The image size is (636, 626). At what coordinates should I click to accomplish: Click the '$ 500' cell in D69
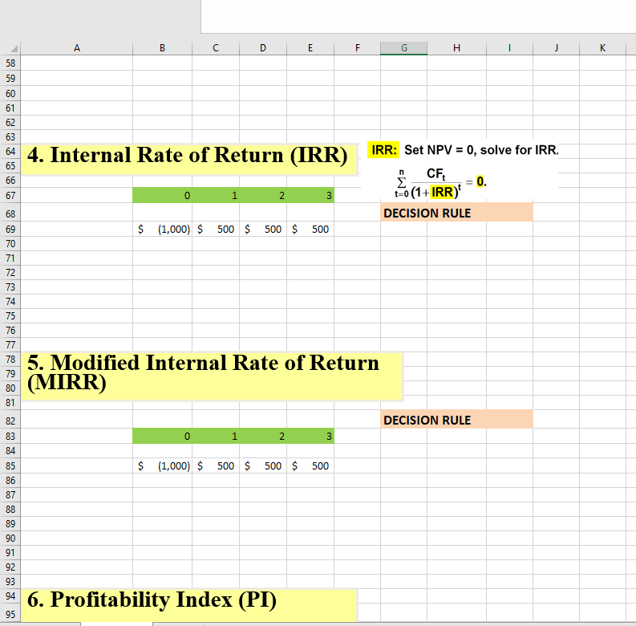point(263,230)
